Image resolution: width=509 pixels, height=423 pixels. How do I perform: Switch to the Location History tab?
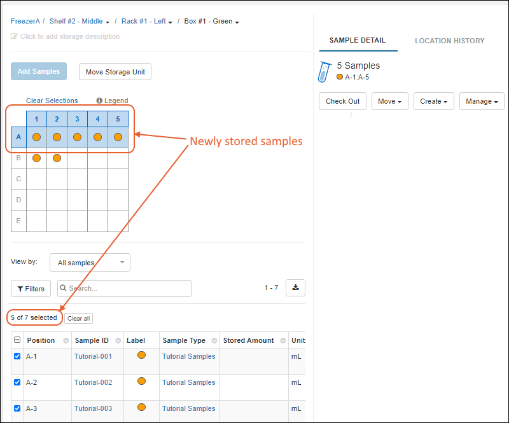tap(449, 41)
